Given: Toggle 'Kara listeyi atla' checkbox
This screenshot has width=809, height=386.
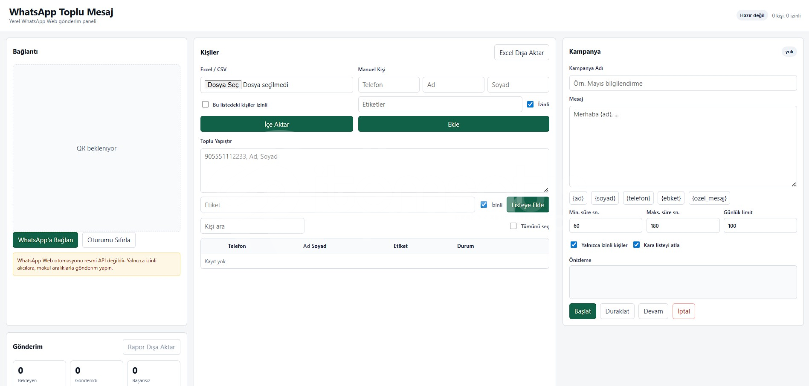Looking at the screenshot, I should click(636, 245).
